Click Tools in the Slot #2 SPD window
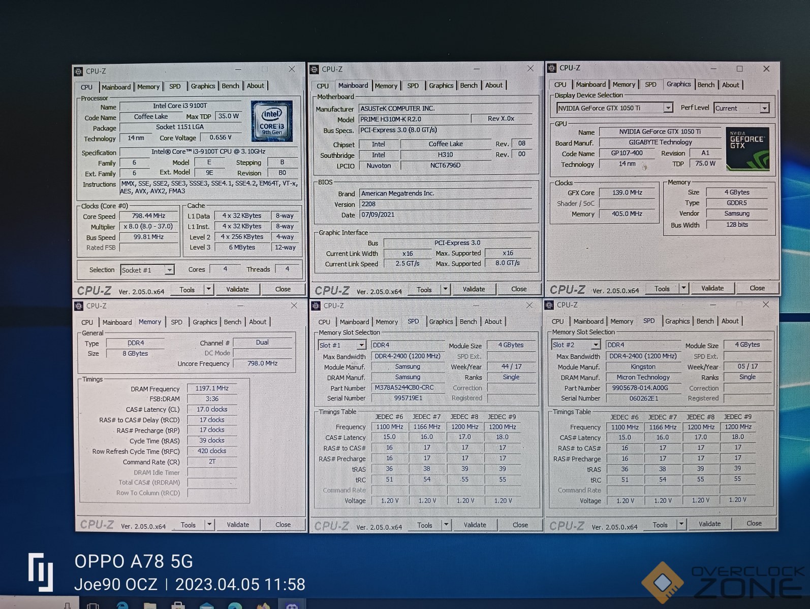The height and width of the screenshot is (609, 810). (660, 525)
